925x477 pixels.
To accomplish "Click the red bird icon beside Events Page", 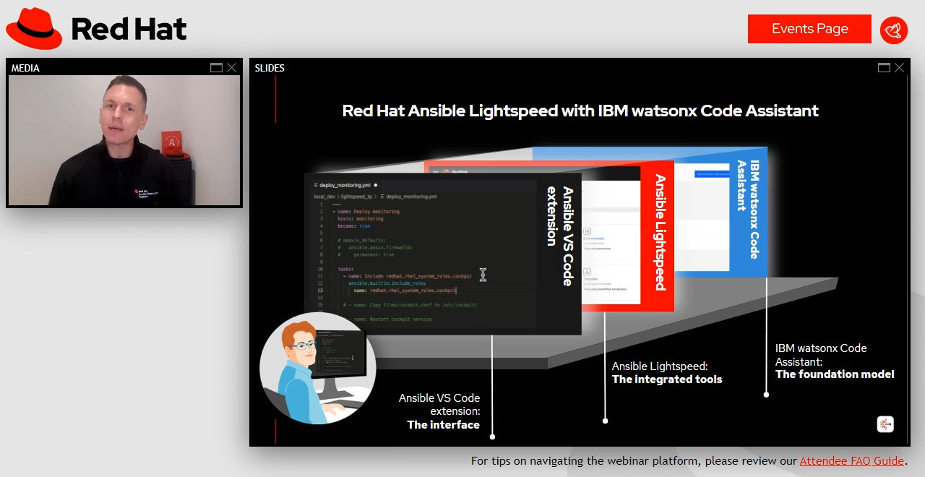I will pos(894,30).
